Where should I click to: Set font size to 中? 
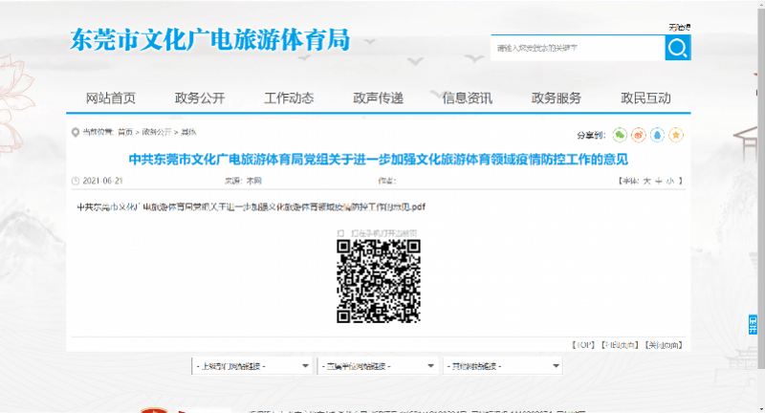(659, 181)
